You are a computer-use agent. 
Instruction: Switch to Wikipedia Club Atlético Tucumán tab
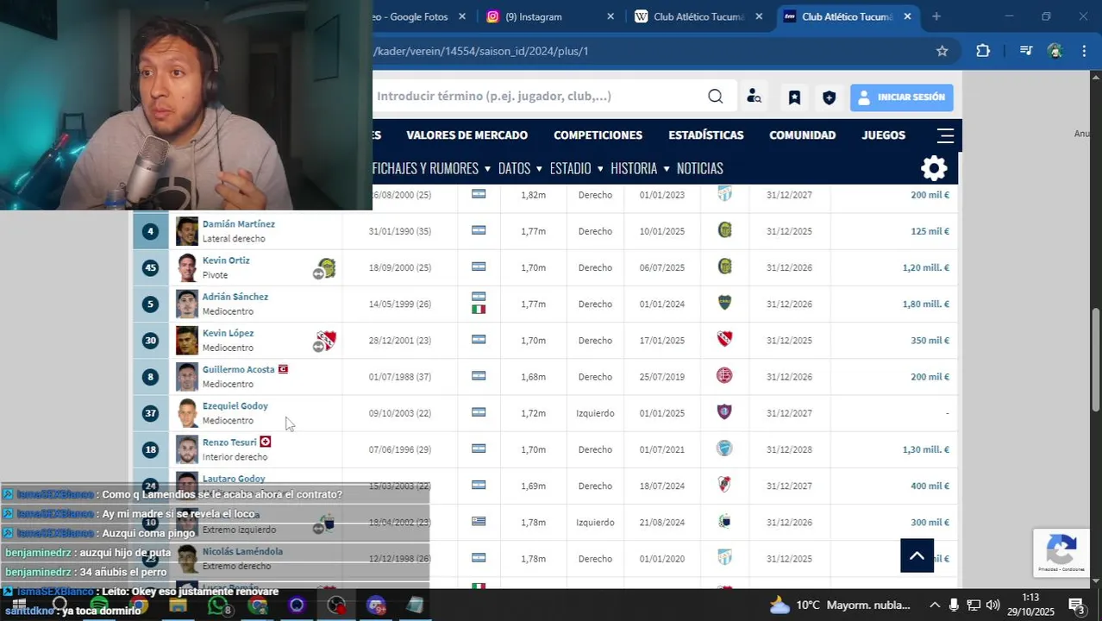click(698, 16)
